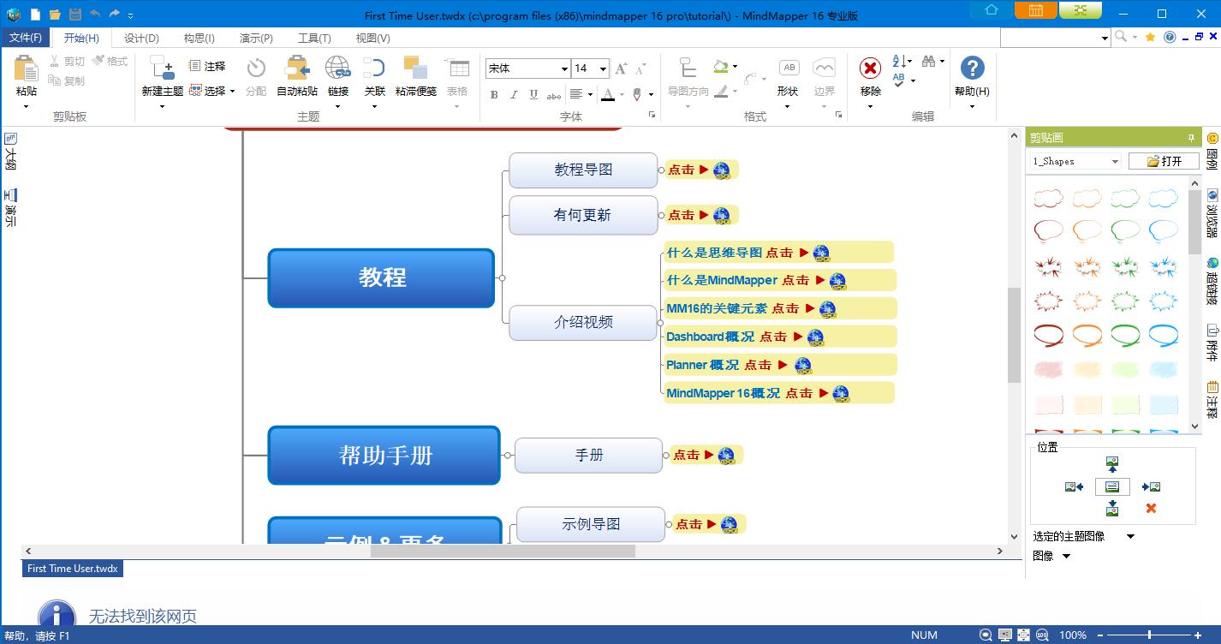
Task: Click the 帮助(H) question mark icon
Action: pos(972,69)
